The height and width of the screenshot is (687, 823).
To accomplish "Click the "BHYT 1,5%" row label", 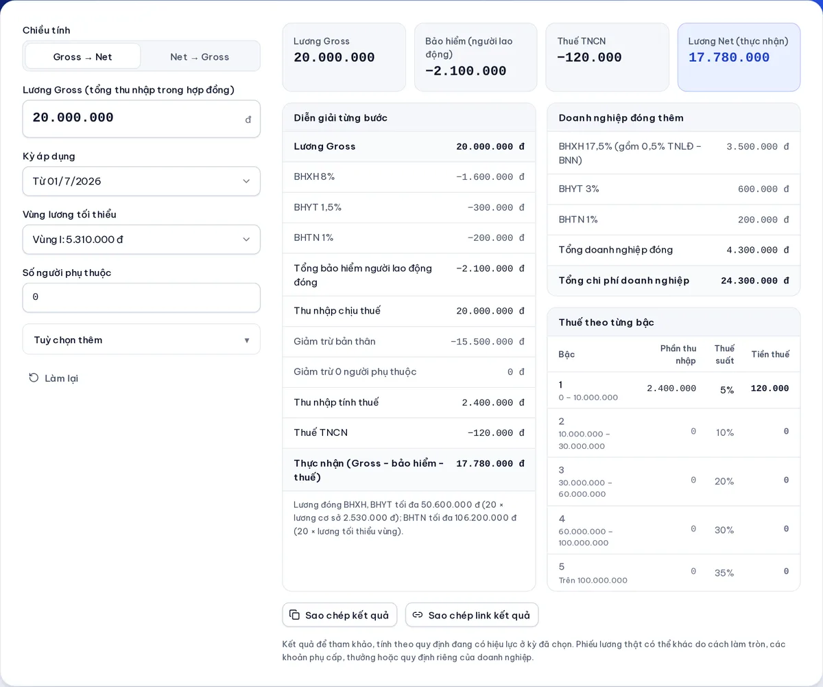I will (x=318, y=207).
